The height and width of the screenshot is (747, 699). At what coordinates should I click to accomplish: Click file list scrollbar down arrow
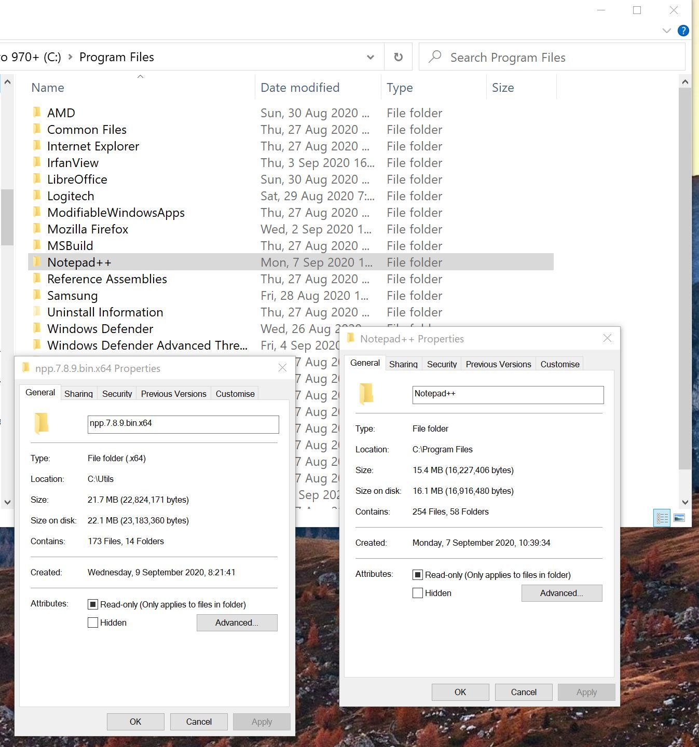[685, 502]
